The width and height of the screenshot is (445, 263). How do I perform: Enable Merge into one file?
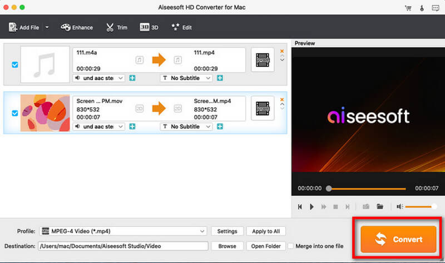290,246
